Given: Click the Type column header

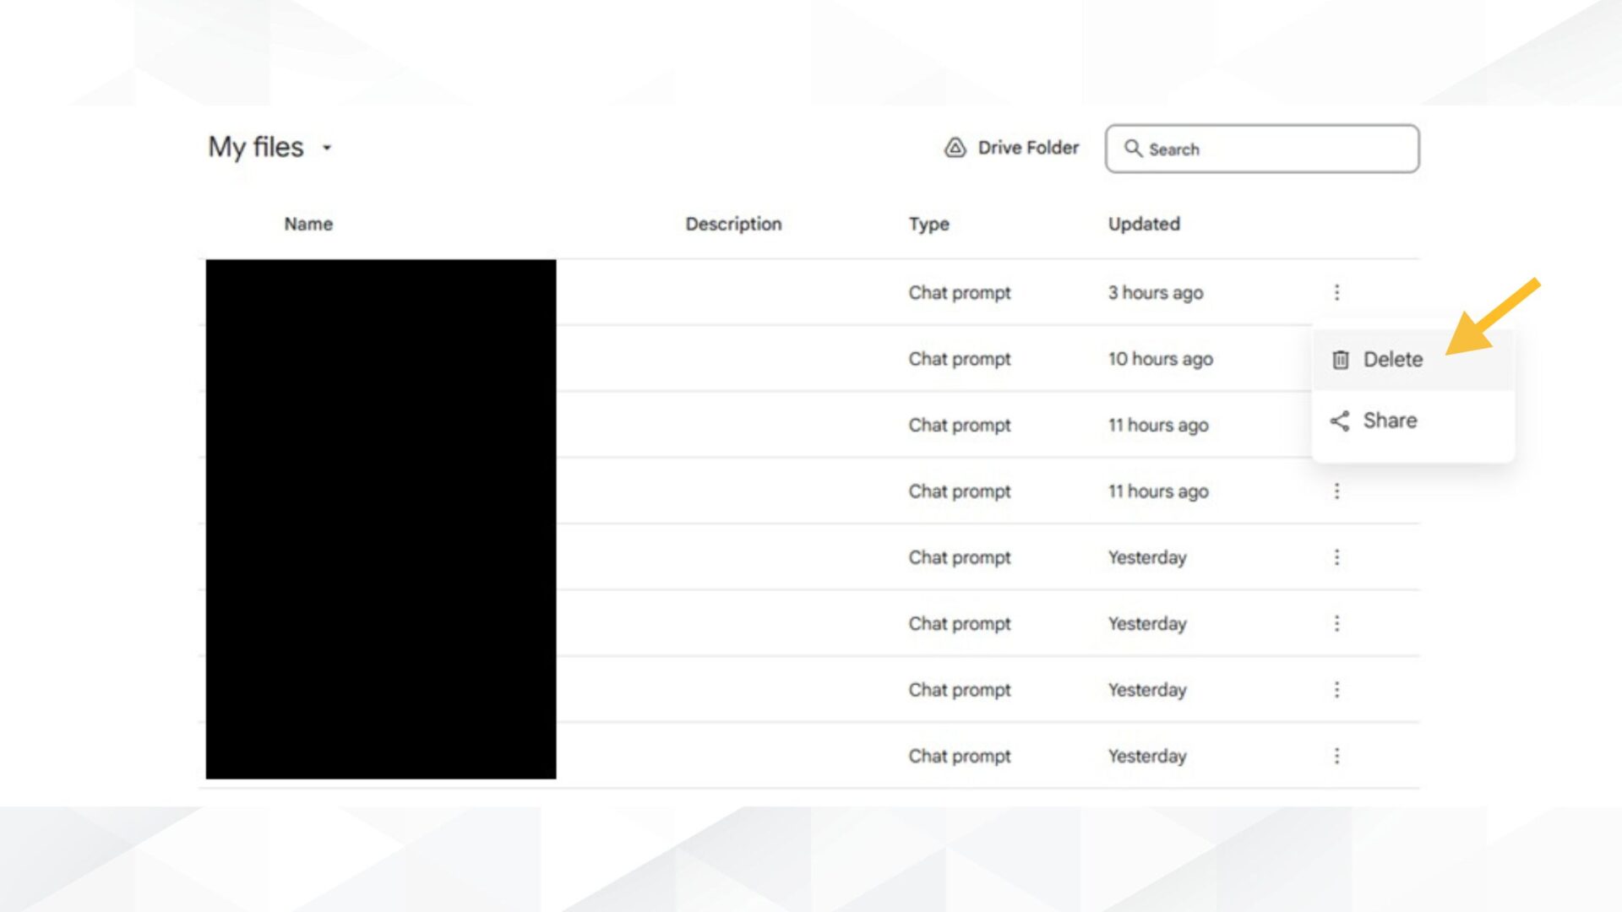Looking at the screenshot, I should click(x=928, y=224).
